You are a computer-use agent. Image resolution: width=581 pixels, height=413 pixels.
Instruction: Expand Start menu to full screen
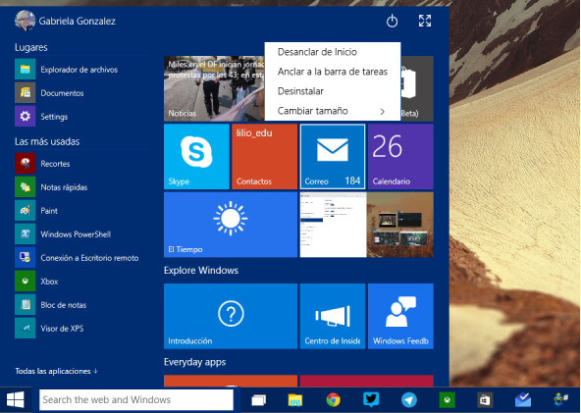[x=425, y=21]
